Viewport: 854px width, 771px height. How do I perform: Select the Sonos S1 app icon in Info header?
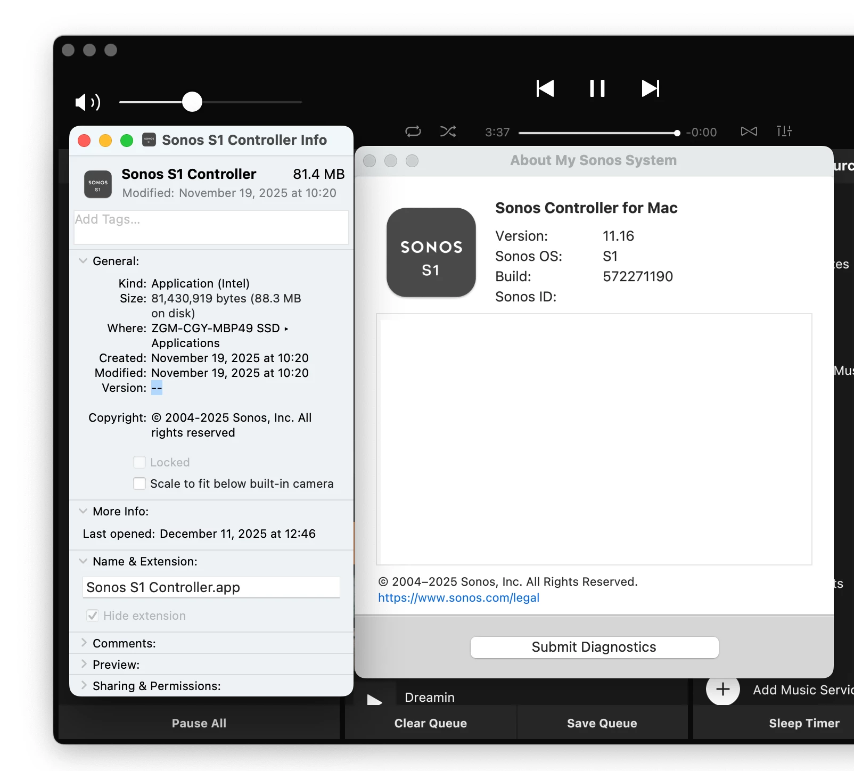tap(98, 184)
